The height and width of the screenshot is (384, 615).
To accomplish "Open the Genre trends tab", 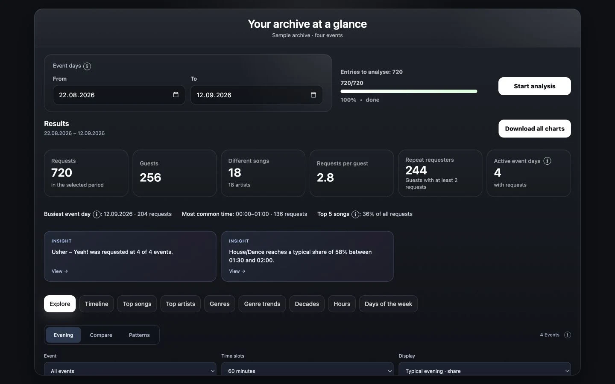I will coord(262,304).
